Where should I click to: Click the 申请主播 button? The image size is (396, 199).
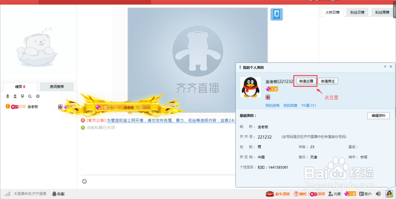pos(306,81)
